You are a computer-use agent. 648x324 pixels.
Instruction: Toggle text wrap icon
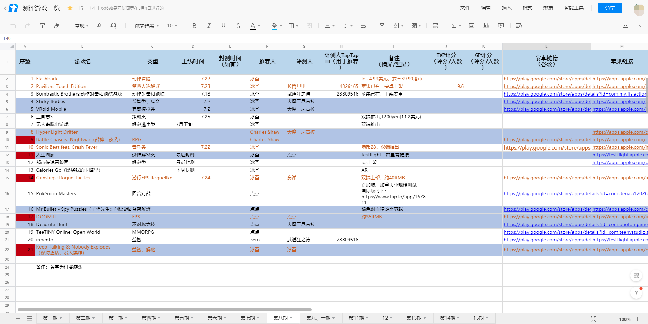(363, 26)
